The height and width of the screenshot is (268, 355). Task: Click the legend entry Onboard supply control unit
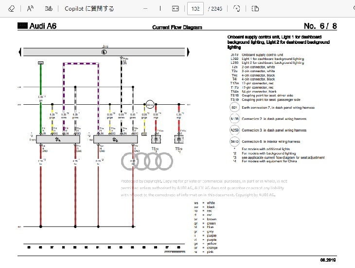pos(263,55)
